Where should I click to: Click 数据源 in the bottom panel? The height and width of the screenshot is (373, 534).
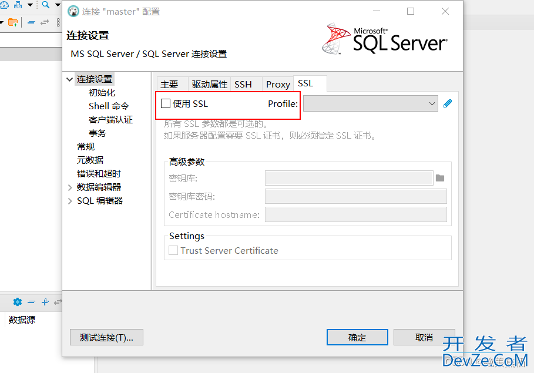pos(22,320)
